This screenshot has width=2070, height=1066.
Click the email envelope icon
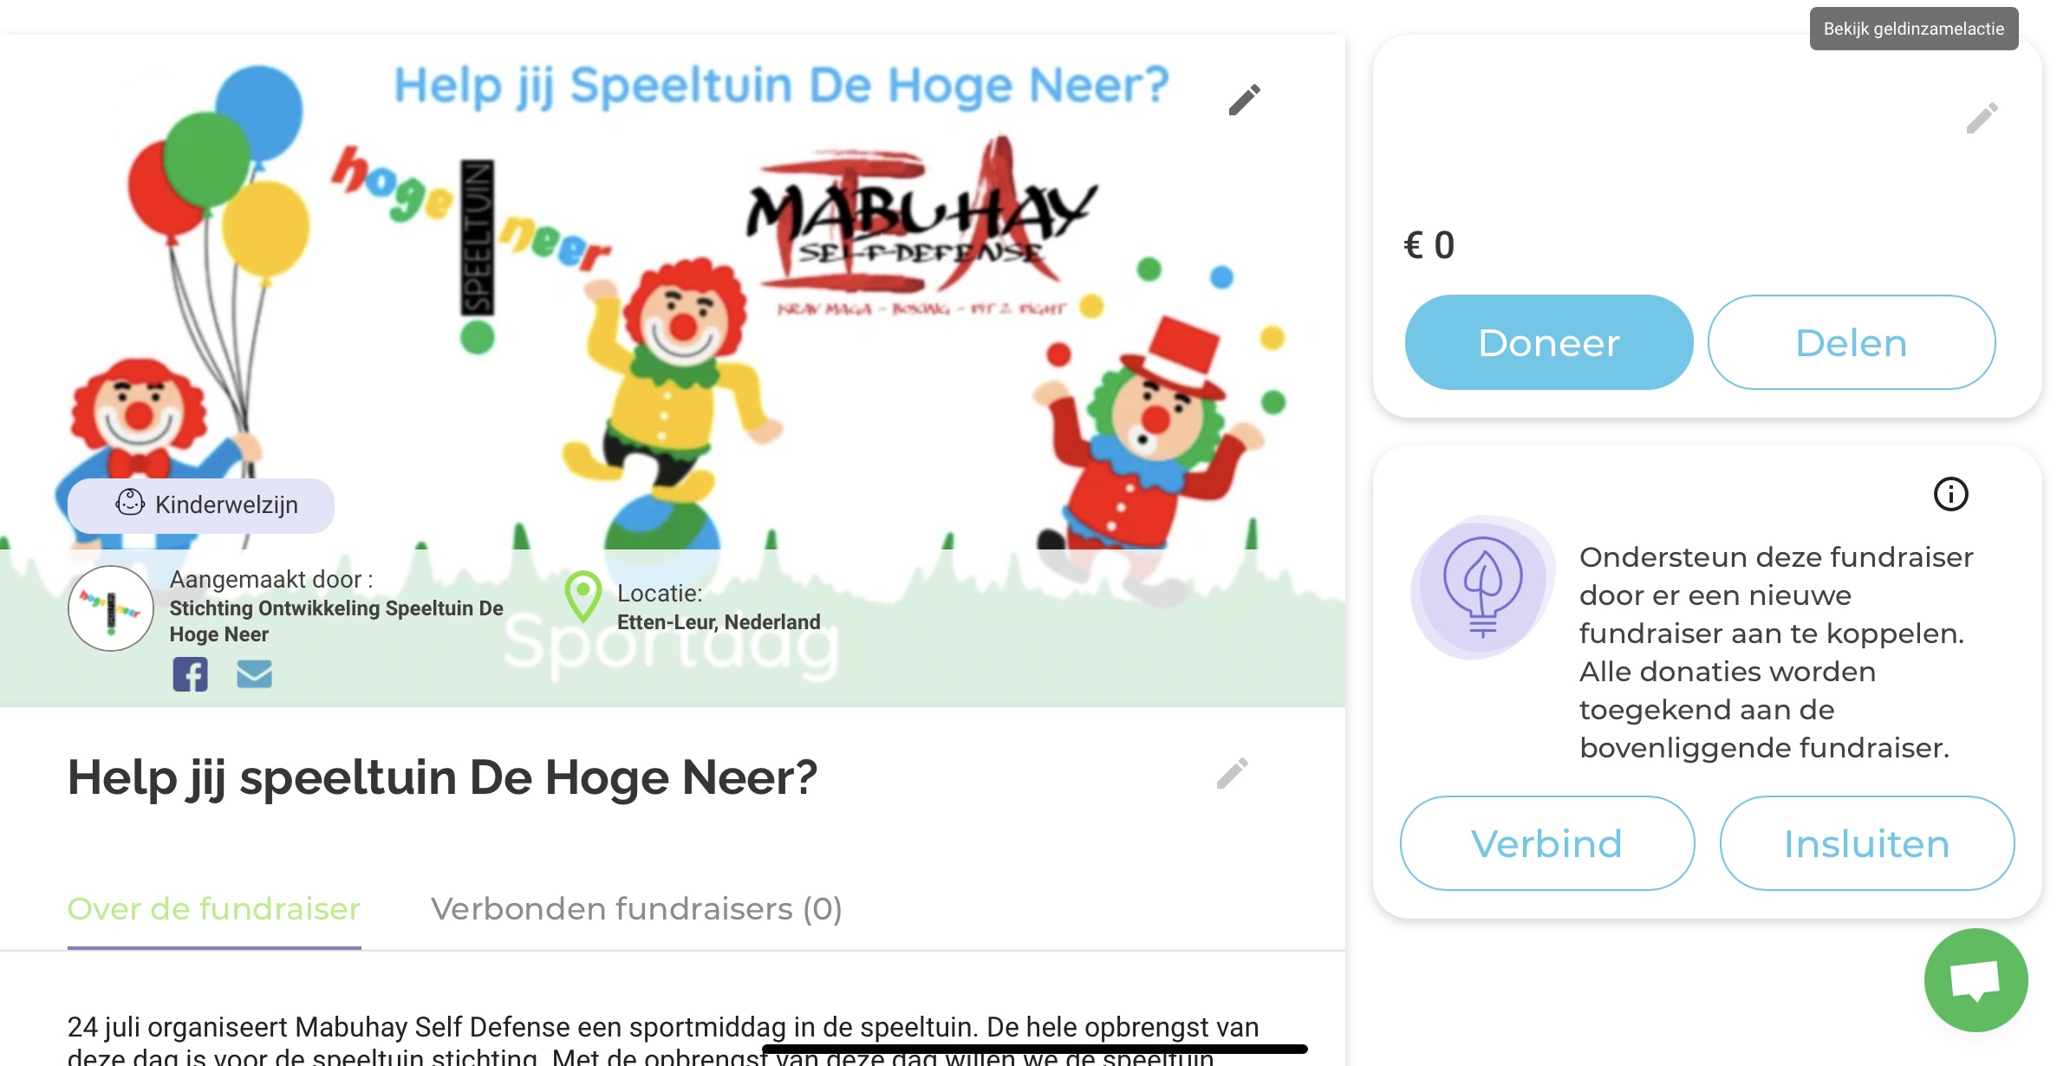click(254, 673)
